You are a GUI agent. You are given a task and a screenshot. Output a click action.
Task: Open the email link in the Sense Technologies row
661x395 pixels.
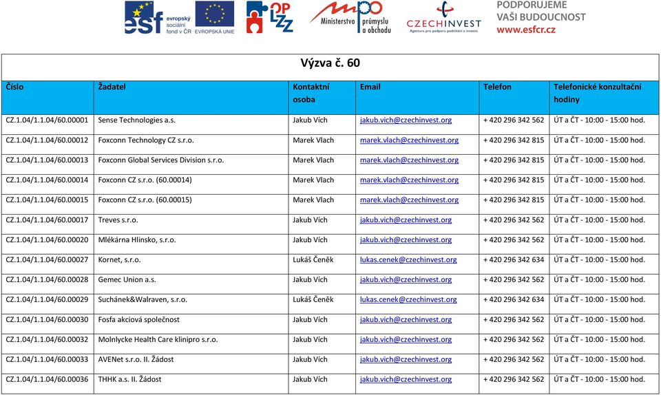pyautogui.click(x=406, y=120)
